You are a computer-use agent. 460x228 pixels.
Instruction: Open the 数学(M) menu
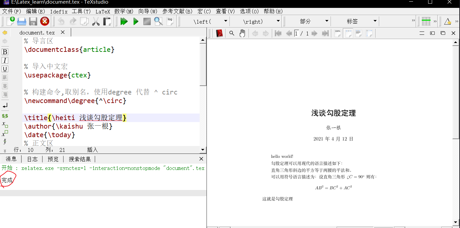pyautogui.click(x=124, y=11)
